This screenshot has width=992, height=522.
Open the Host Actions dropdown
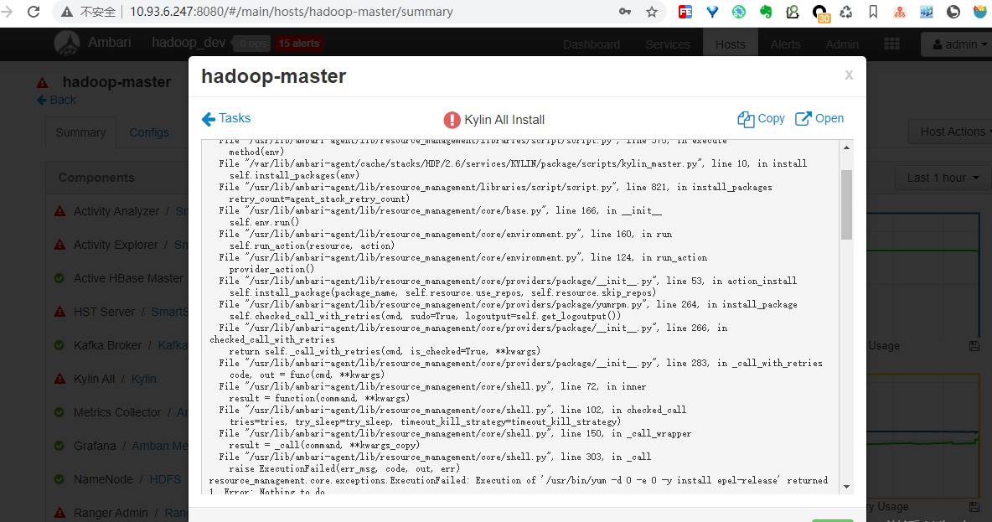click(952, 132)
